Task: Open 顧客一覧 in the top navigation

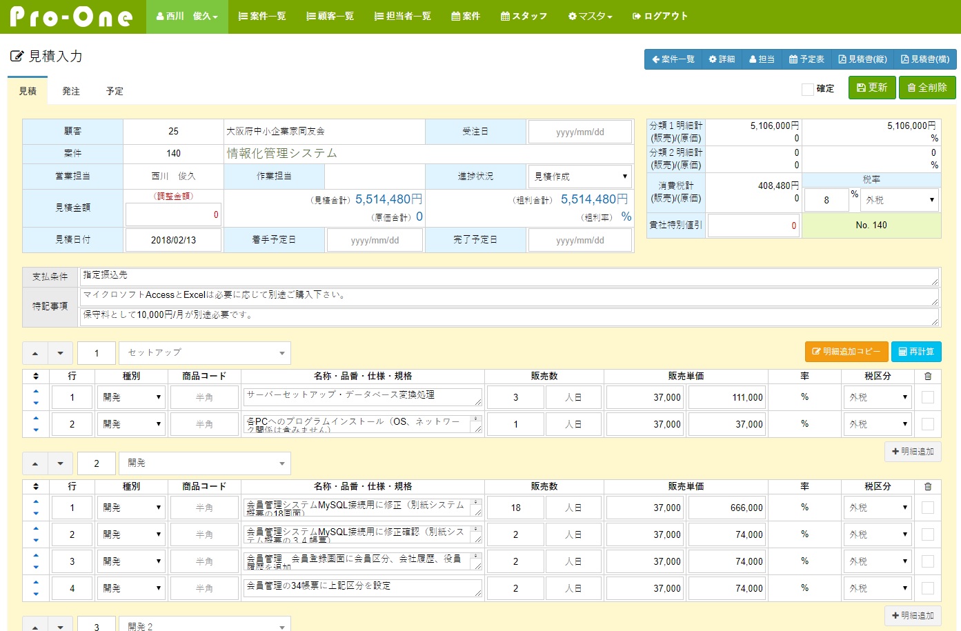Action: click(330, 17)
